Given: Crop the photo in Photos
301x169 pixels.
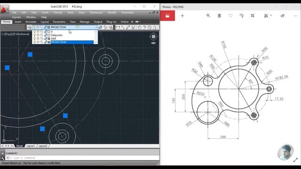Looking at the screenshot, I should (253, 15).
